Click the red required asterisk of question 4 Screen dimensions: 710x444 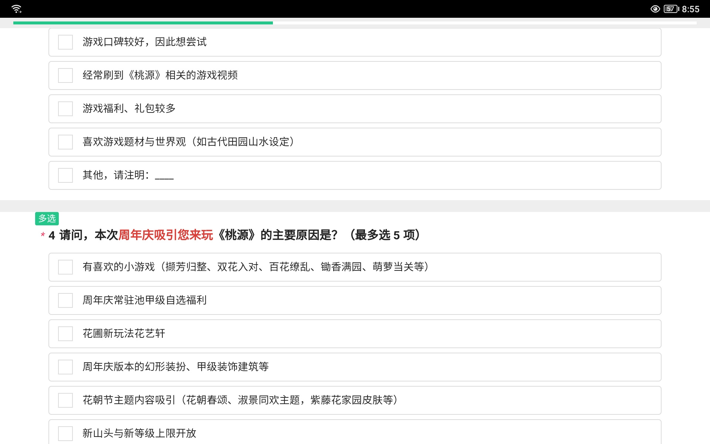tap(43, 235)
